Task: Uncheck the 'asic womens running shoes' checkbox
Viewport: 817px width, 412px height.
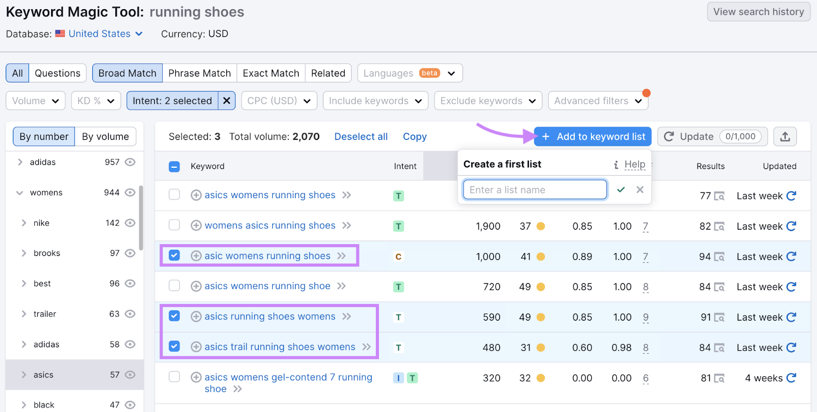Action: [x=174, y=255]
